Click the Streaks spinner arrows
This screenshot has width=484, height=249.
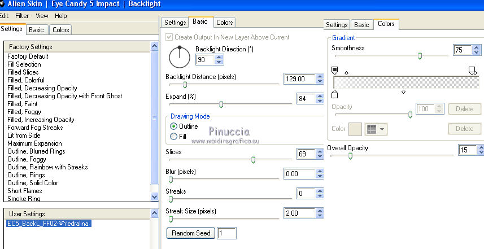click(320, 194)
